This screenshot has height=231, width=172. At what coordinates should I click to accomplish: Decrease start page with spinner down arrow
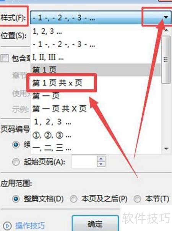(x=101, y=164)
